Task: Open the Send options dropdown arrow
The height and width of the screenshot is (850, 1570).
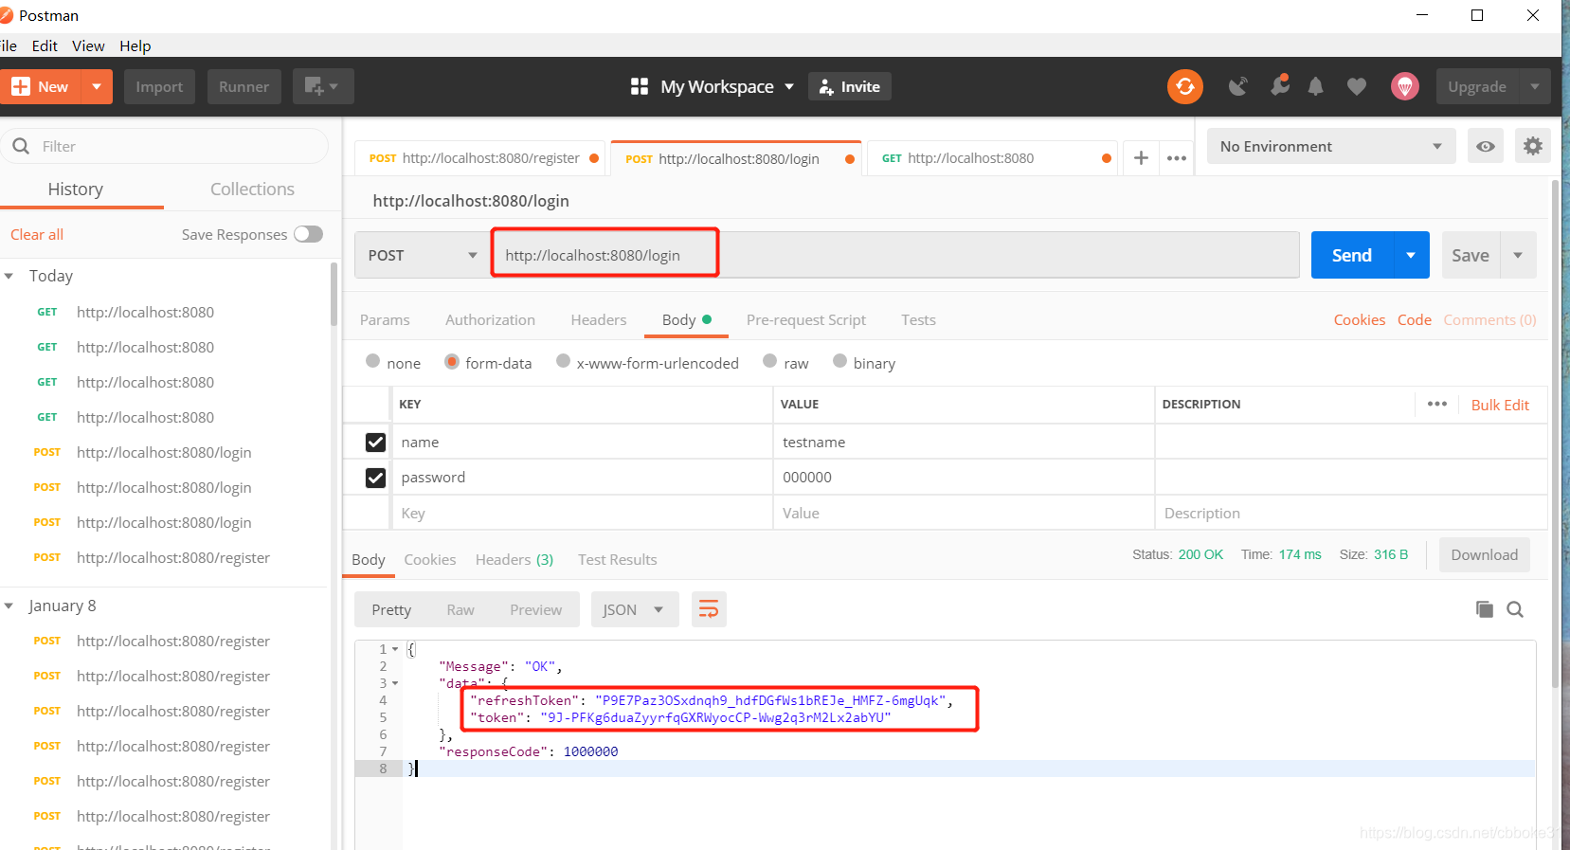Action: coord(1410,255)
